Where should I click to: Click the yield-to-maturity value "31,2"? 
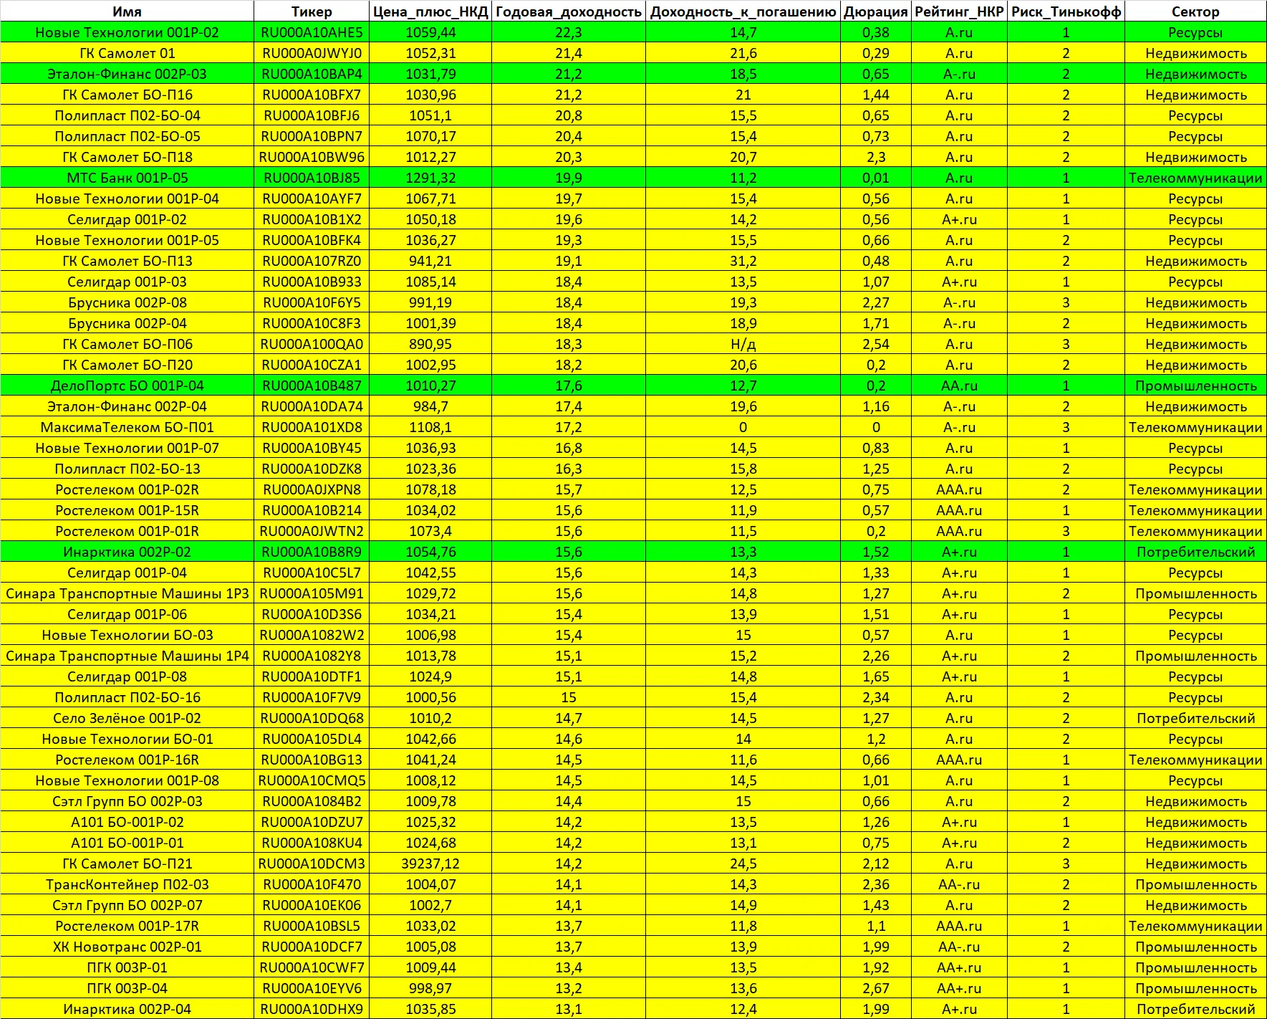coord(743,261)
